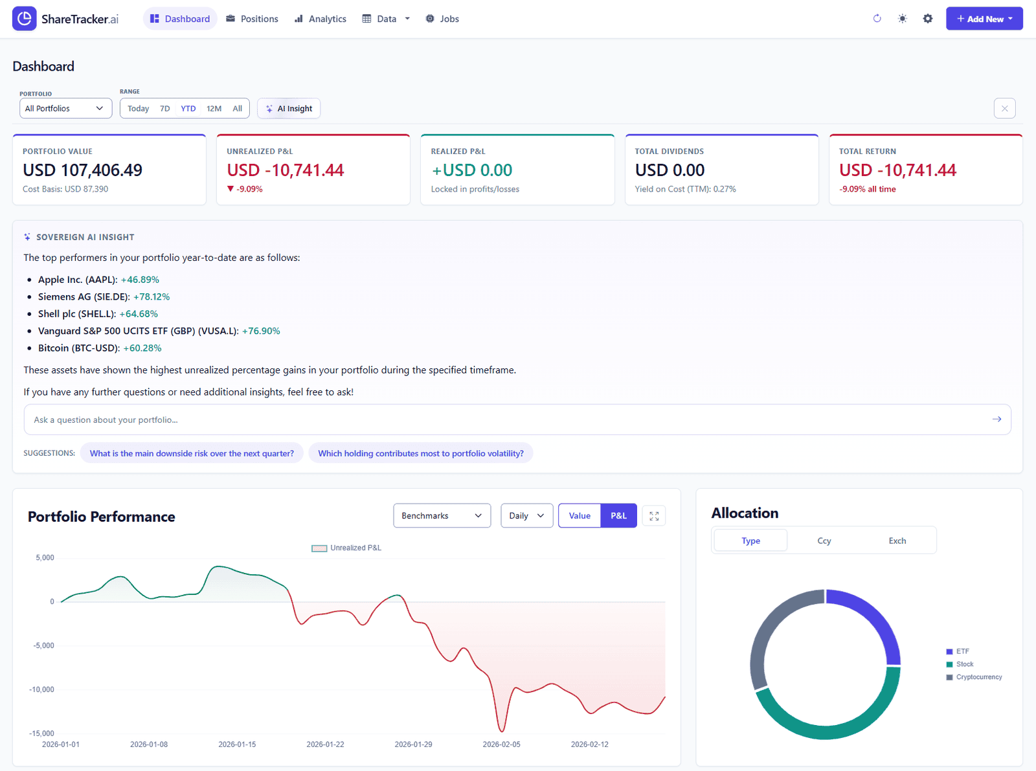This screenshot has width=1036, height=771.
Task: Select the Dashboard navigation icon
Action: [x=154, y=19]
